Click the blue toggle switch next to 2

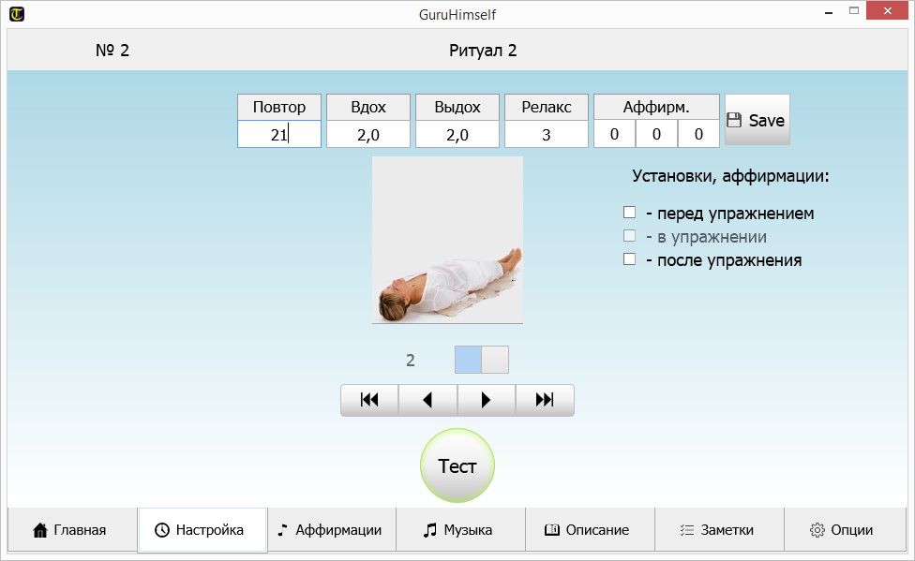481,360
